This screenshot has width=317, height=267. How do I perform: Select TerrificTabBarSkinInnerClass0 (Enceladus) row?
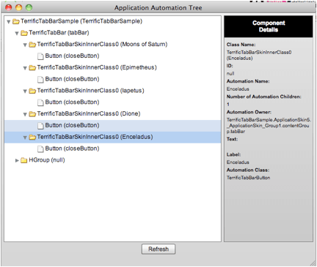[x=112, y=137]
